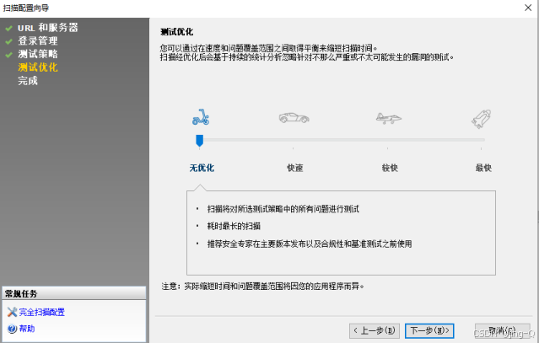539x343 pixels.
Task: Select the 较快 optimization label
Action: pyautogui.click(x=390, y=168)
